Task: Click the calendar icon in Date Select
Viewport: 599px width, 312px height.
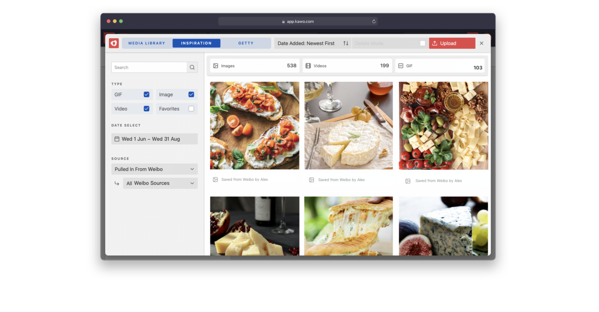Action: [x=117, y=139]
